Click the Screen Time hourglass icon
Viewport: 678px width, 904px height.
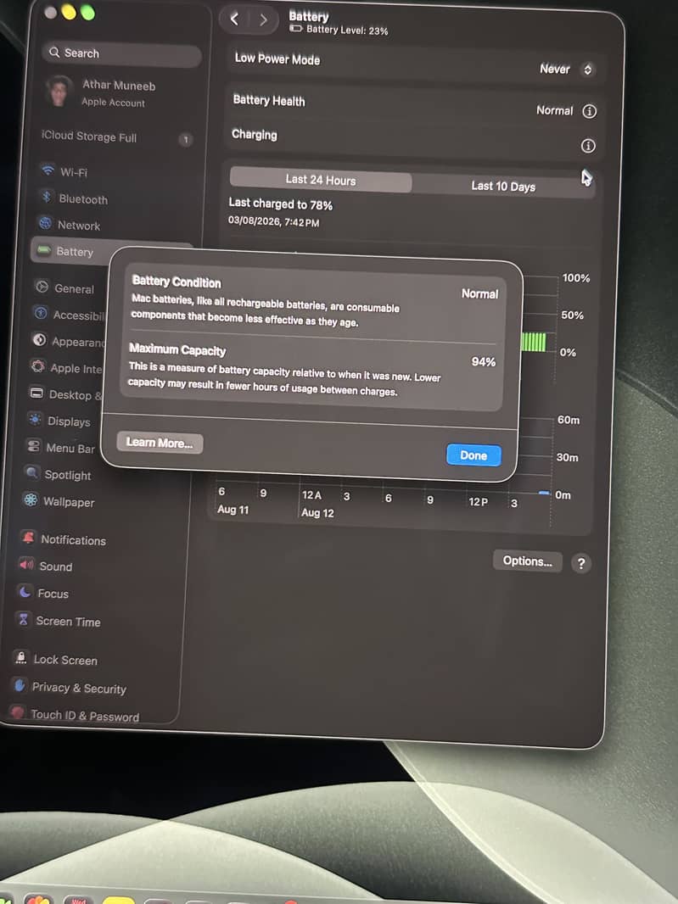click(x=23, y=618)
